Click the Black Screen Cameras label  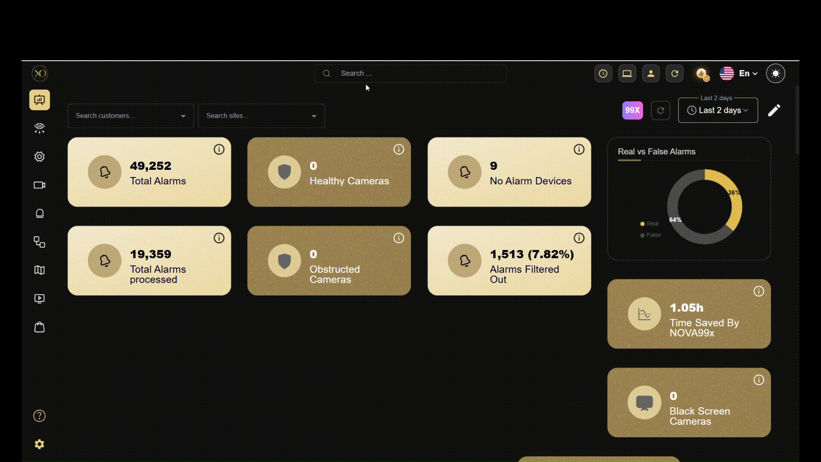tap(700, 416)
